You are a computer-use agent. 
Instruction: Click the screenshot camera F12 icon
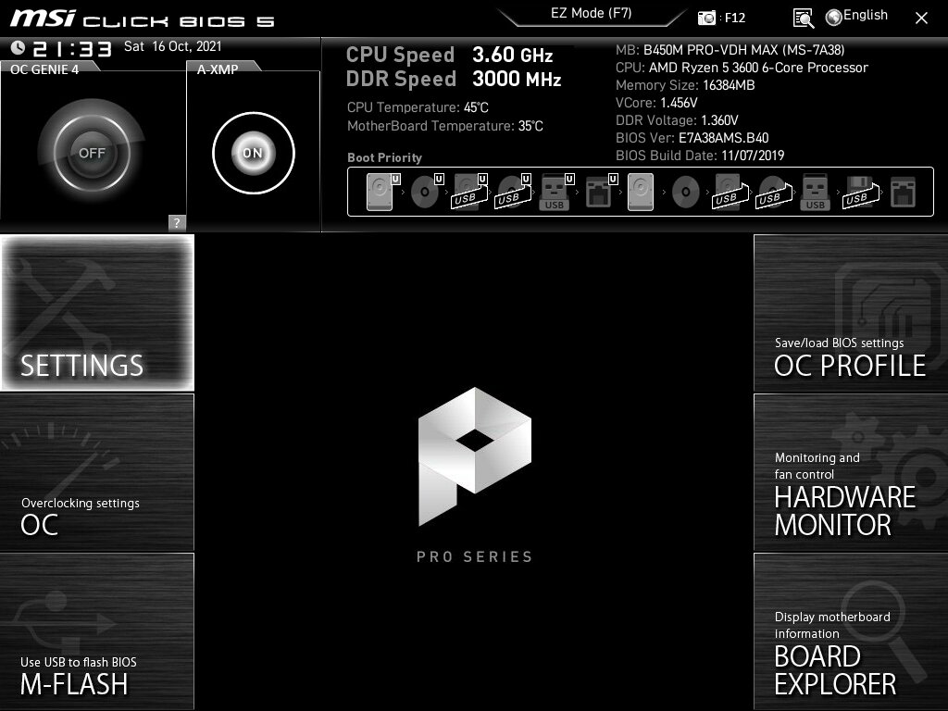[x=707, y=18]
